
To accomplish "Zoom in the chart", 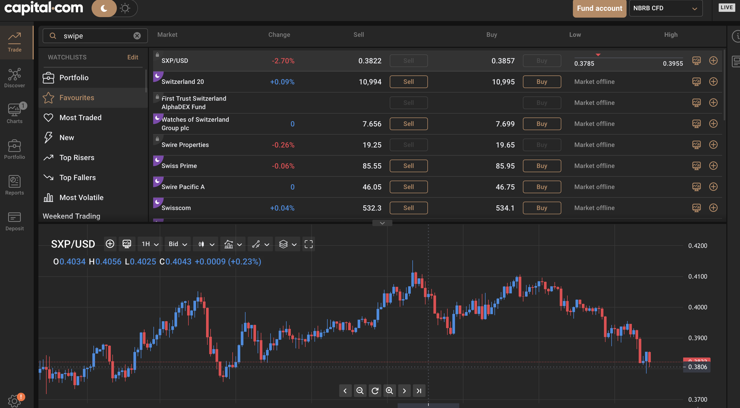I will pyautogui.click(x=389, y=390).
